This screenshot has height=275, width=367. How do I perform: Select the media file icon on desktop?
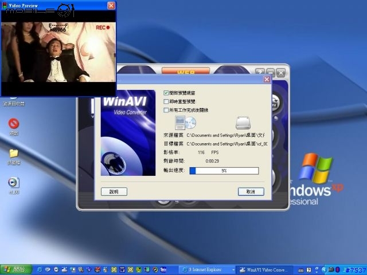click(14, 183)
